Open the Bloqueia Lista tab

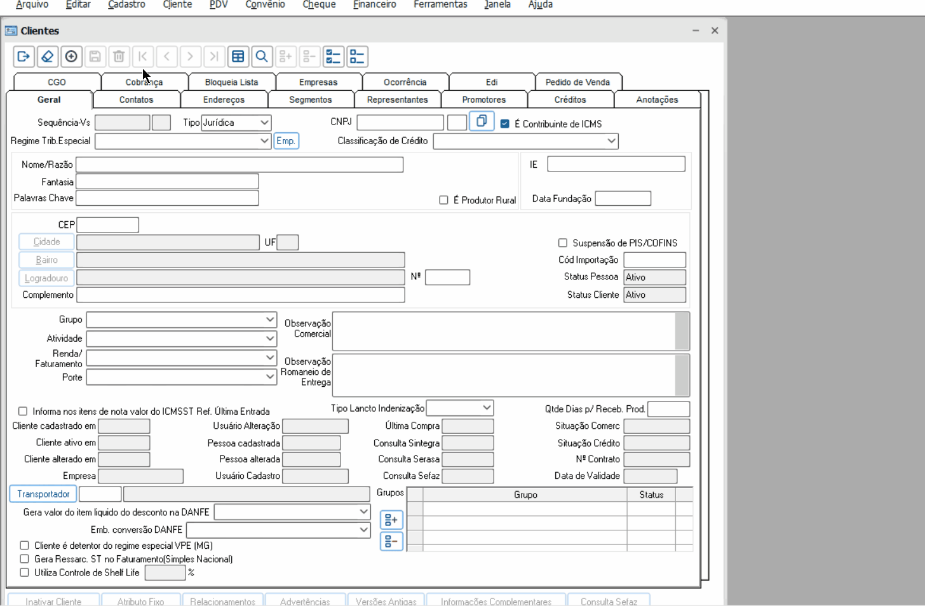232,82
